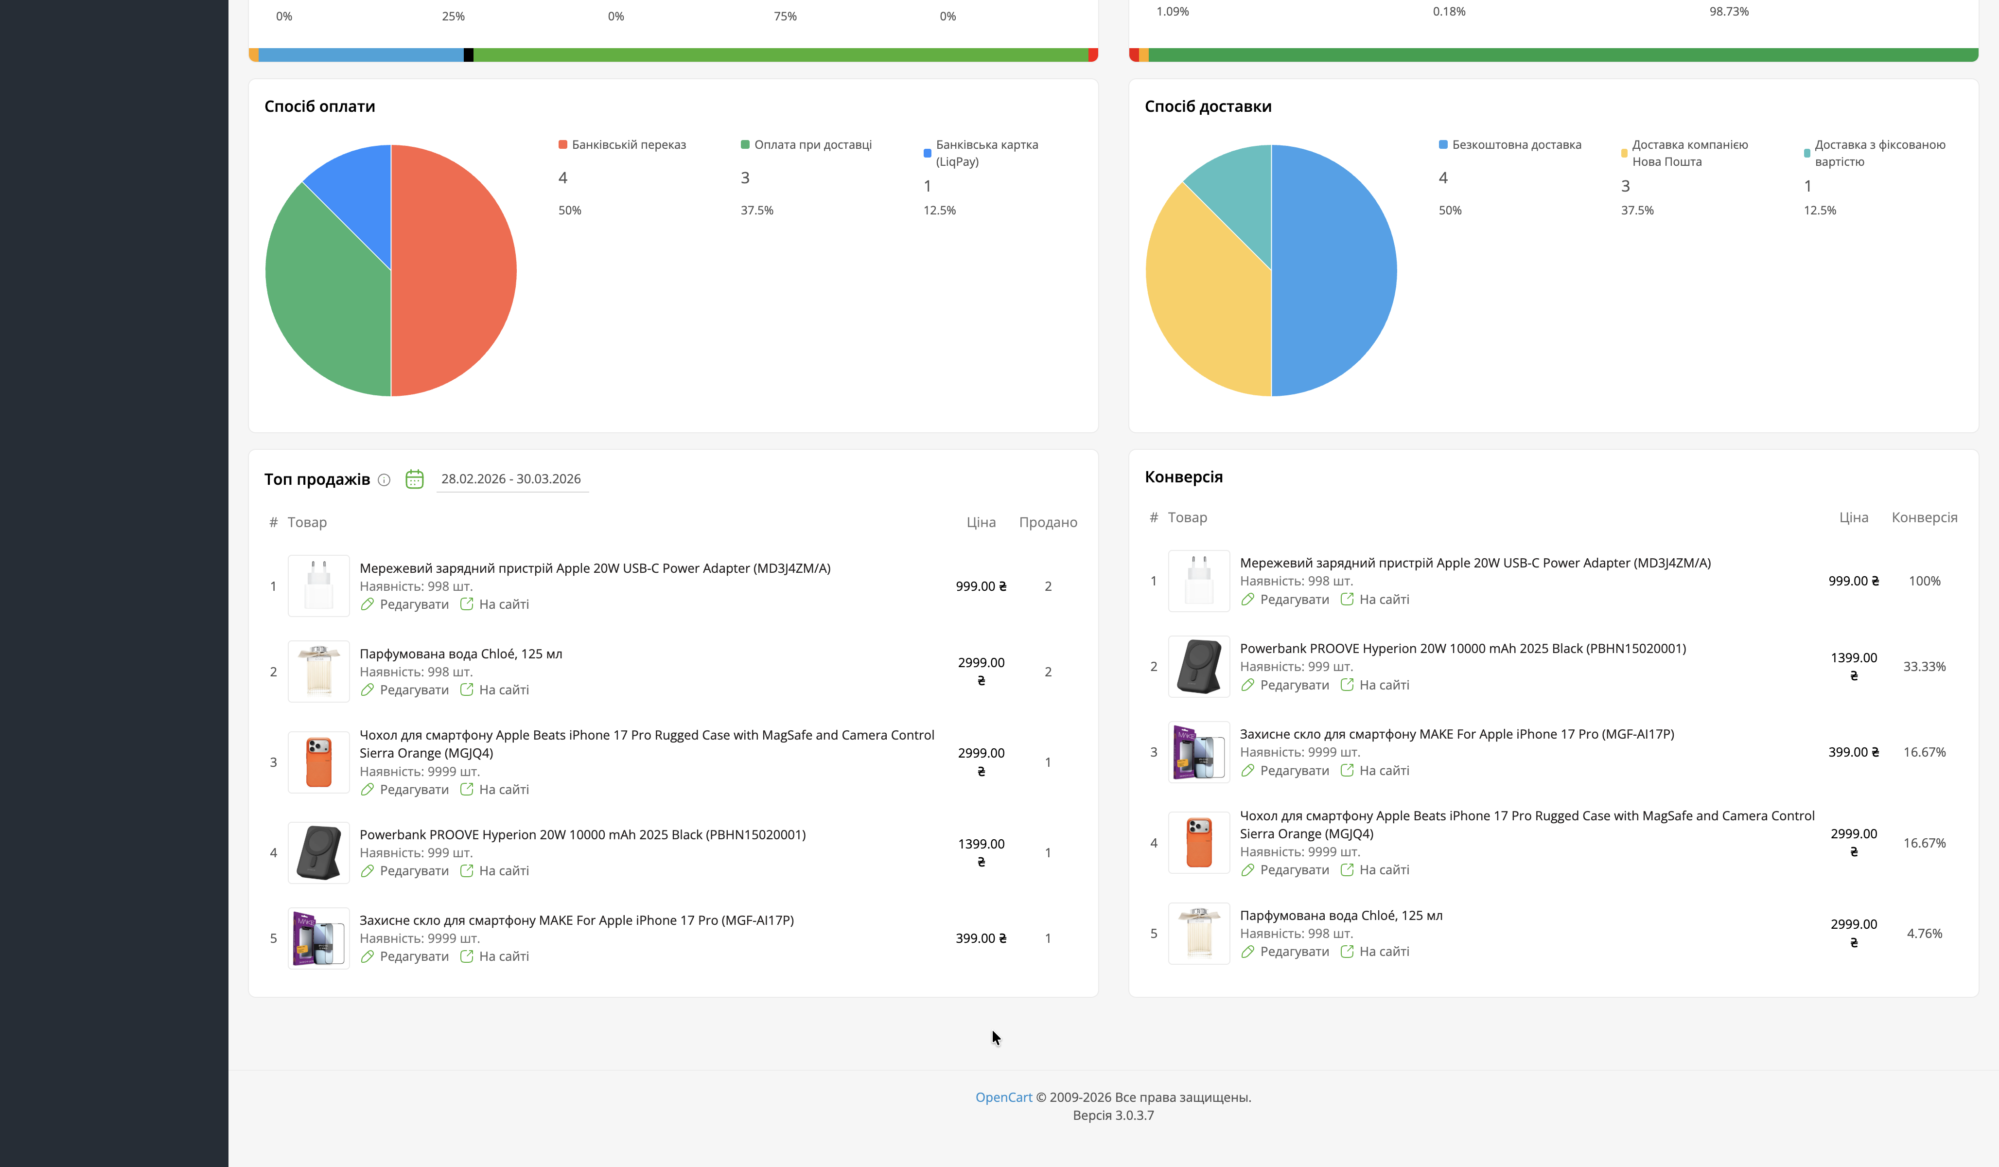Viewport: 1999px width, 1167px height.
Task: Click external link icon for Захисне скло in Конверсія
Action: tap(1347, 770)
